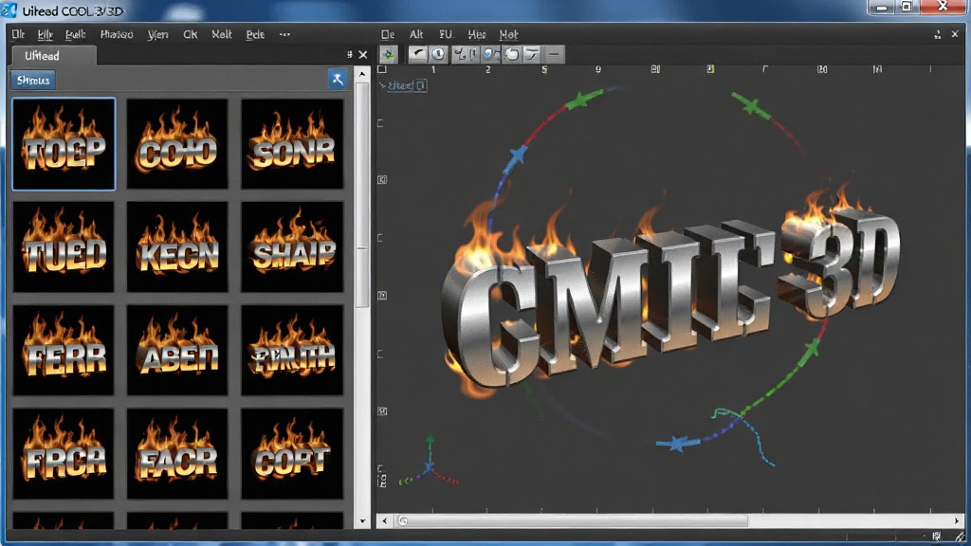
Task: Click the Siteel link in viewport
Action: (x=400, y=85)
